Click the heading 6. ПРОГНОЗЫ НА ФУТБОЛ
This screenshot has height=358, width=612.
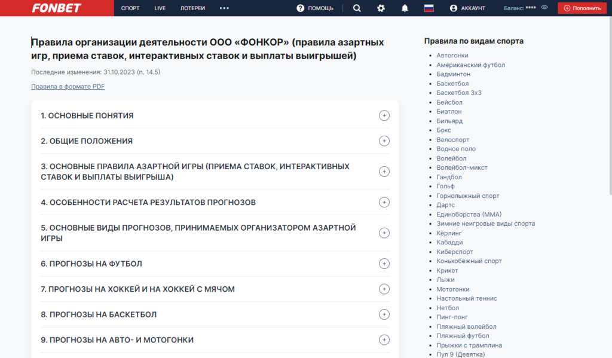coord(91,264)
